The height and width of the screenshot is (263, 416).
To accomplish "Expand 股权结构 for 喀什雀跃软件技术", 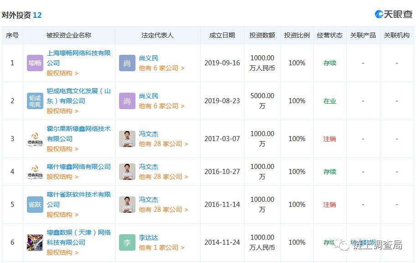I will click(62, 215).
